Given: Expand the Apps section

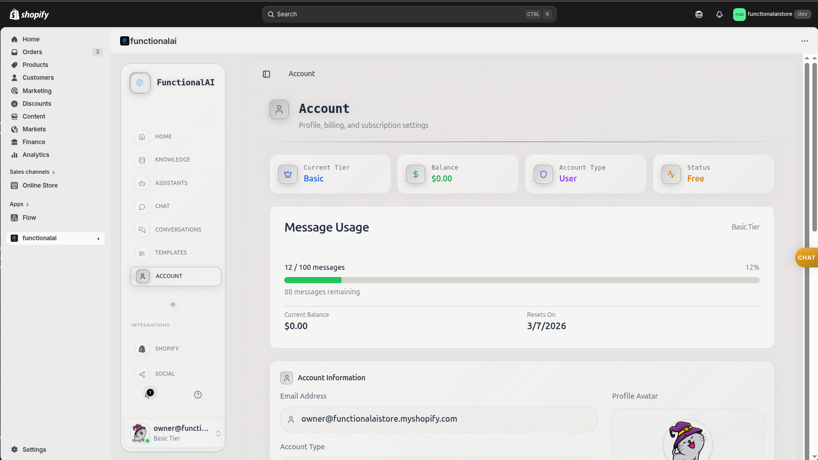Looking at the screenshot, I should pos(19,204).
